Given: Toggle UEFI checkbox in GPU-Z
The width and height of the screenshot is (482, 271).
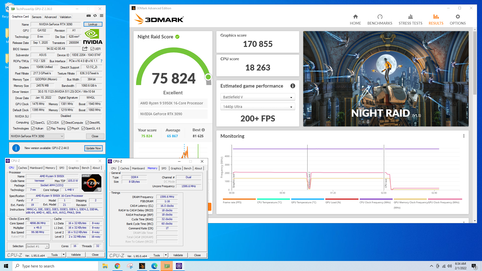Looking at the screenshot, I should 92,49.
